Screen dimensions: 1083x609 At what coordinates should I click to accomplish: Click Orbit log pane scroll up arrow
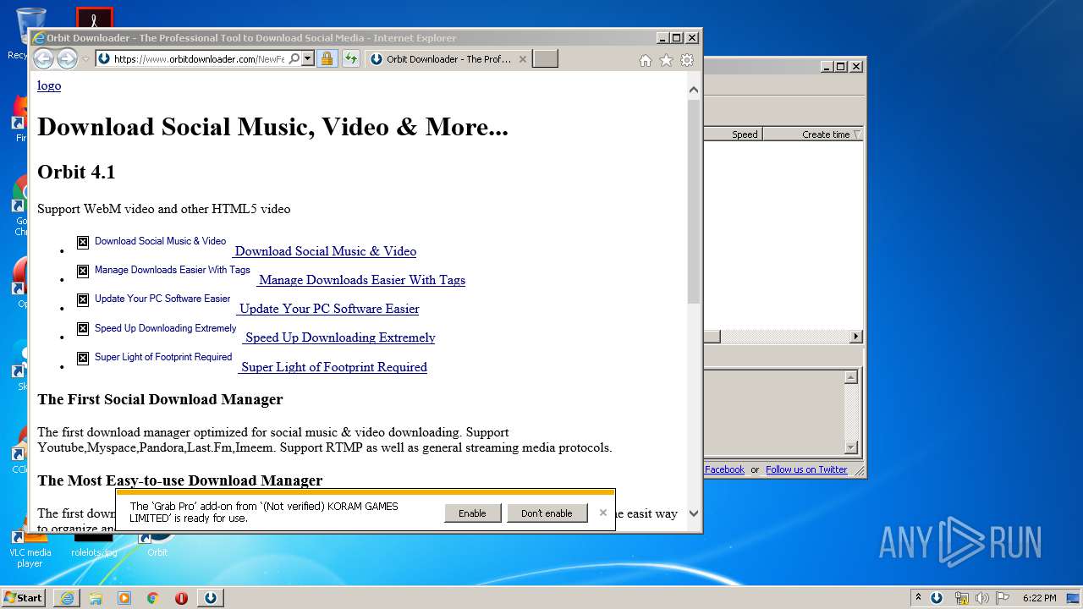pos(851,377)
